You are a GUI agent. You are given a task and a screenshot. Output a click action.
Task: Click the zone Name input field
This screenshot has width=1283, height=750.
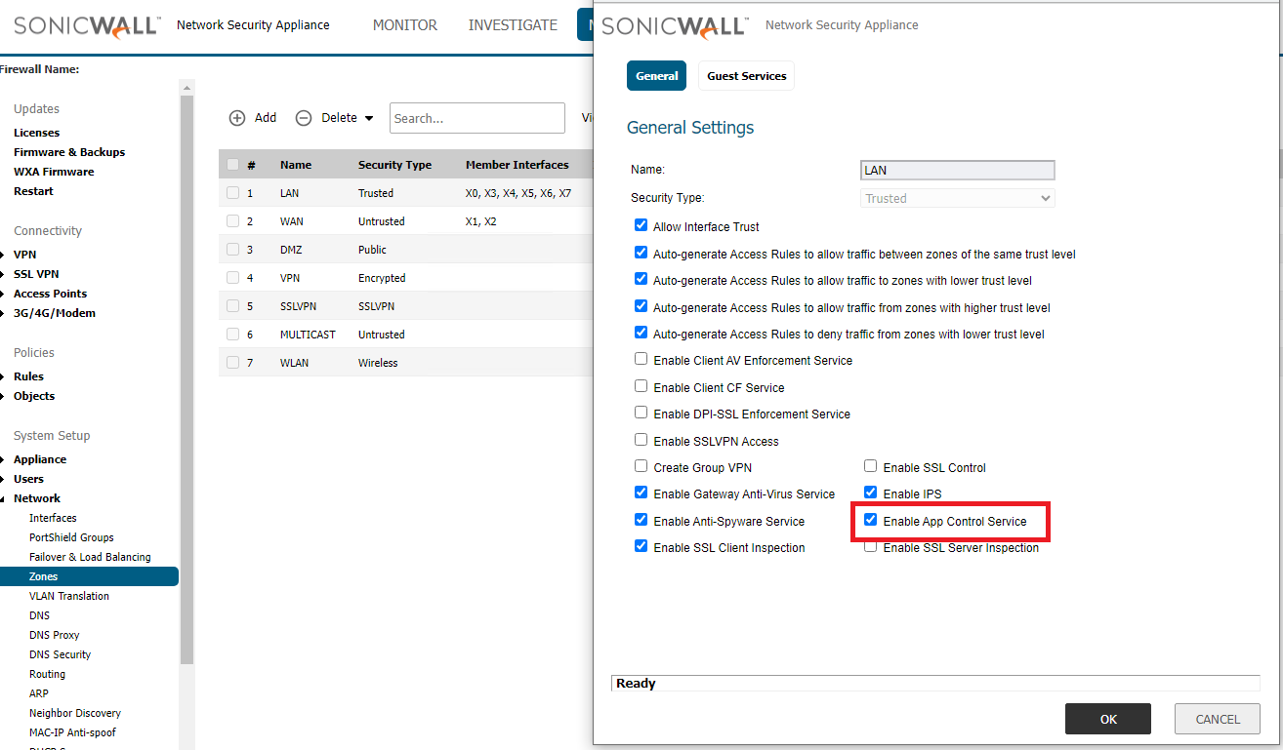tap(958, 170)
